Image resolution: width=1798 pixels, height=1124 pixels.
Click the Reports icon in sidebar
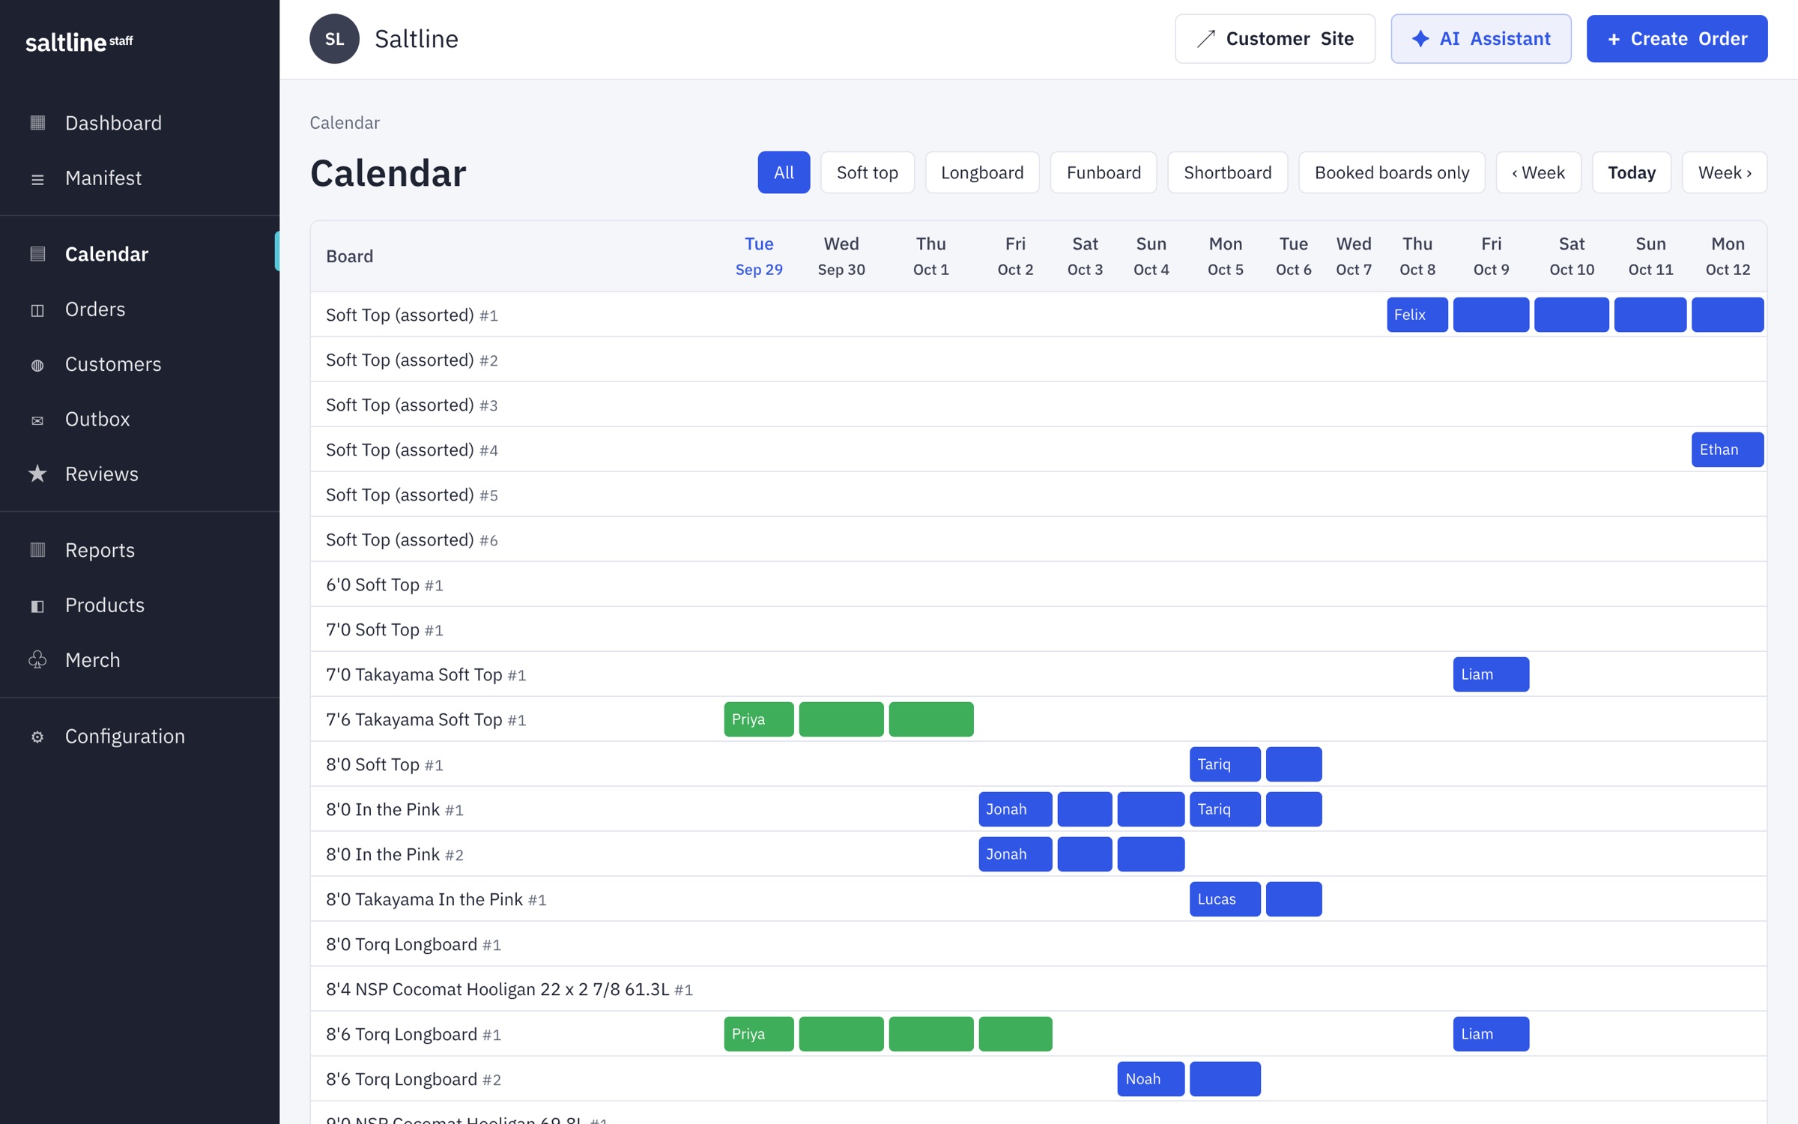pyautogui.click(x=37, y=550)
